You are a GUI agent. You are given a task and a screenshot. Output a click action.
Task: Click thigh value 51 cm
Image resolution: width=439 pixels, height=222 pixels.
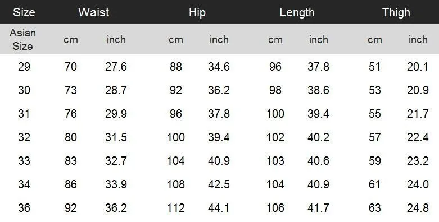pyautogui.click(x=374, y=67)
